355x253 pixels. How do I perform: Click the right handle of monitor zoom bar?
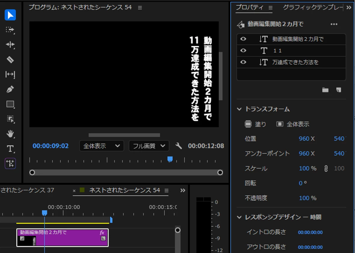point(220,173)
